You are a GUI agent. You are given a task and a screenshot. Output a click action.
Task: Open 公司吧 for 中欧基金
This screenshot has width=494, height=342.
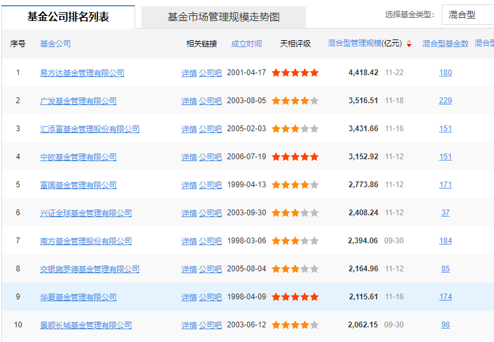coord(210,157)
